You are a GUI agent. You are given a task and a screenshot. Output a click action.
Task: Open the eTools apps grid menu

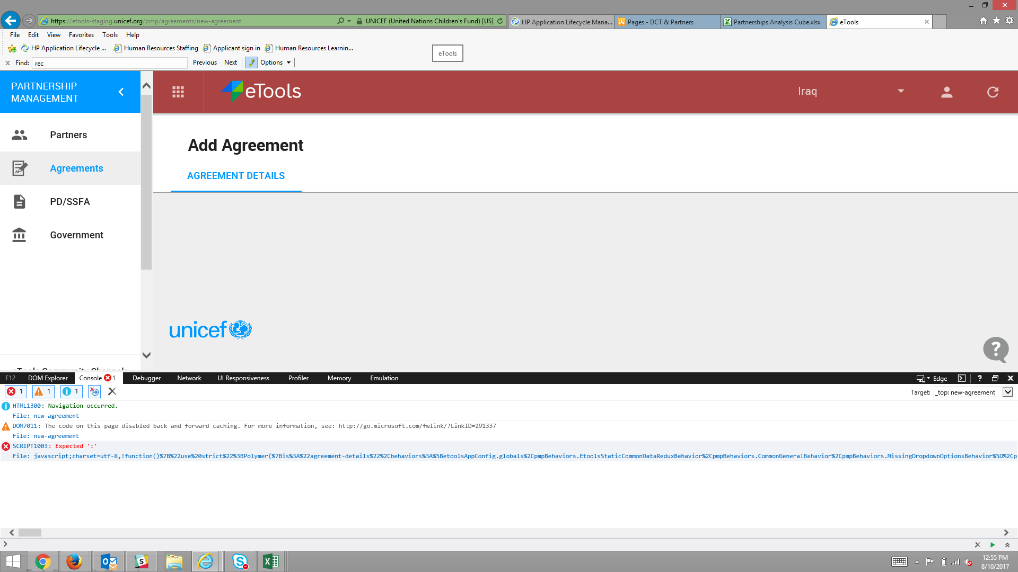[x=178, y=91]
